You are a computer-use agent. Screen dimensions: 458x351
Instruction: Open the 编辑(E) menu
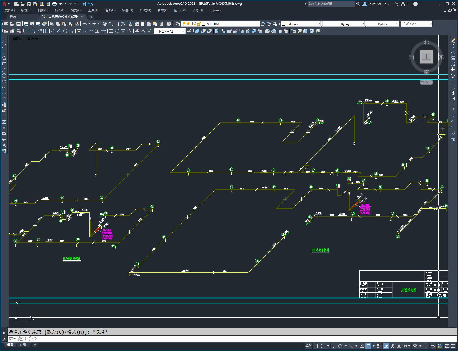[x=26, y=10]
